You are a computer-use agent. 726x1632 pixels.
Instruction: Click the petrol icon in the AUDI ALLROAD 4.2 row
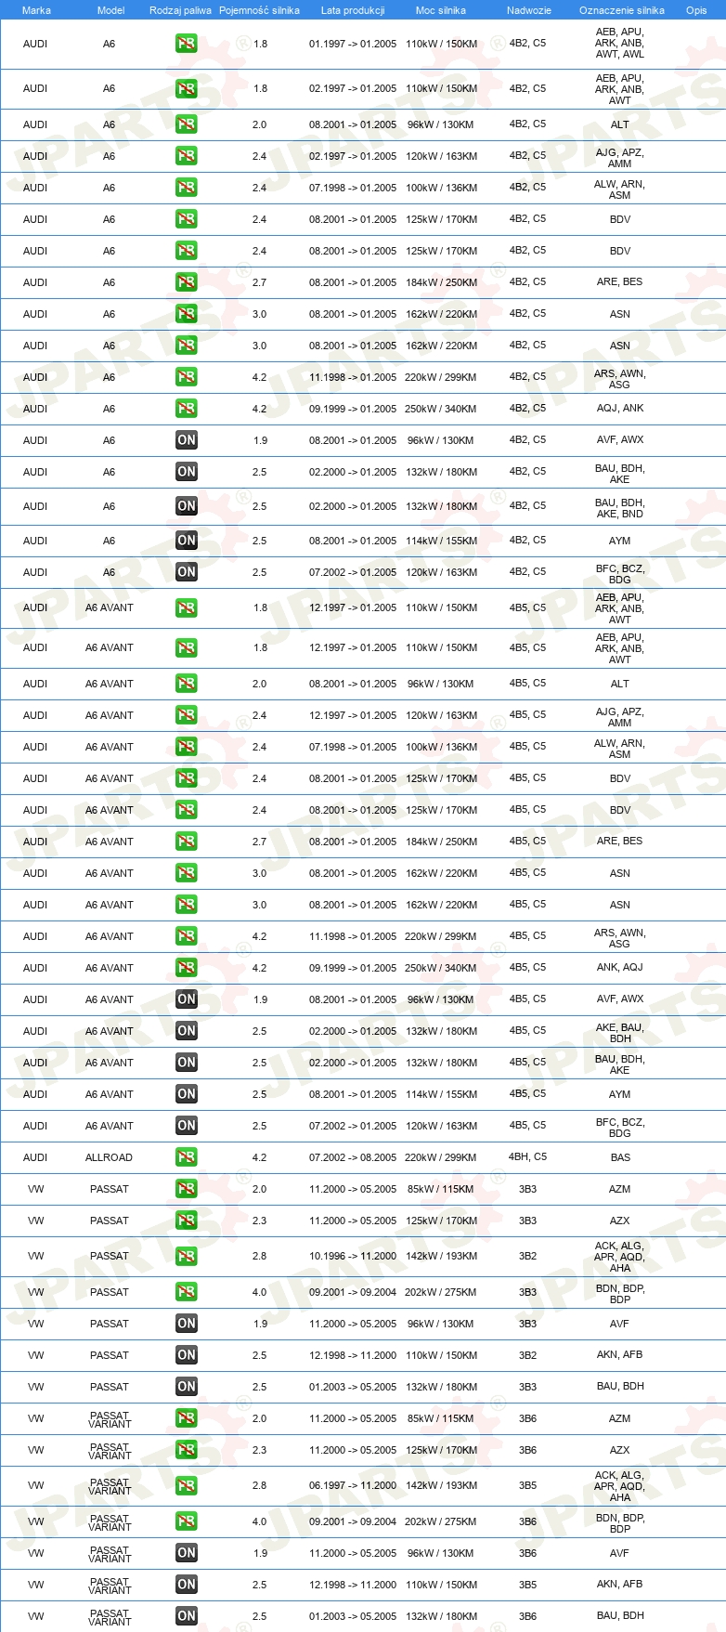point(187,1157)
